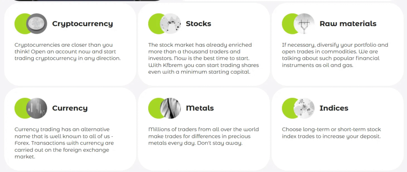Click the Forex currency trading description
Screen dimensions: 407x172
tap(64, 143)
